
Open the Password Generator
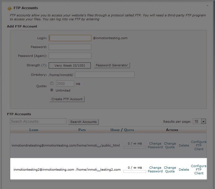click(112, 65)
